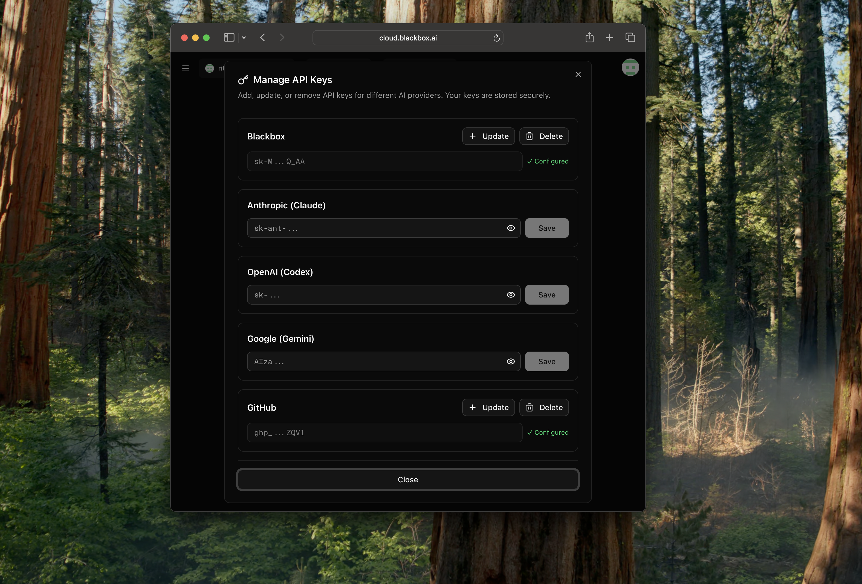This screenshot has height=584, width=862.
Task: Update the Blackbox API key
Action: tap(488, 136)
